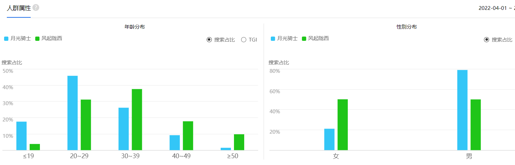The height and width of the screenshot is (165, 515).
Task: Open the date range picker starting 2022-04-01
Action: [497, 8]
